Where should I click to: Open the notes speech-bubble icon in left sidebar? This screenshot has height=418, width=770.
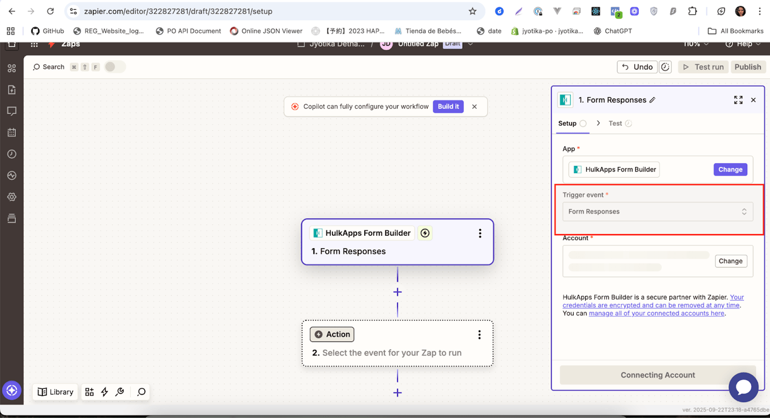pyautogui.click(x=12, y=111)
